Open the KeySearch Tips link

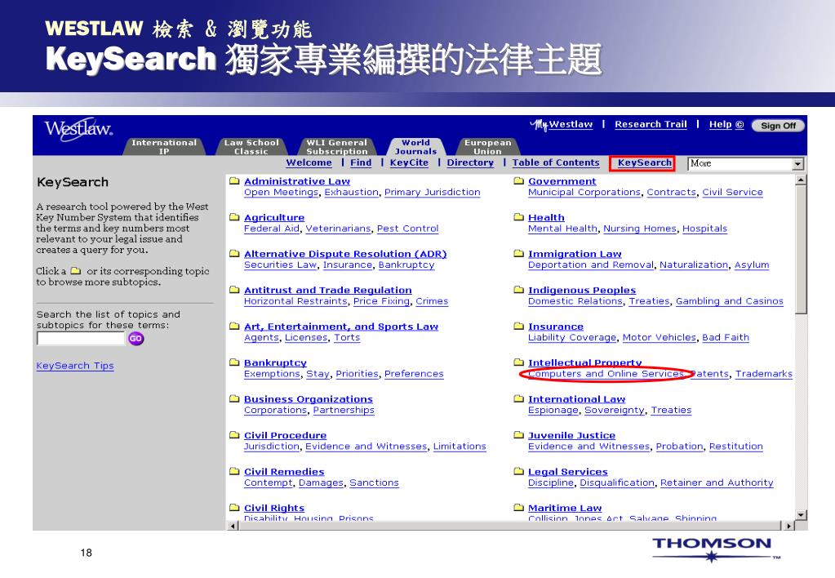click(x=75, y=366)
